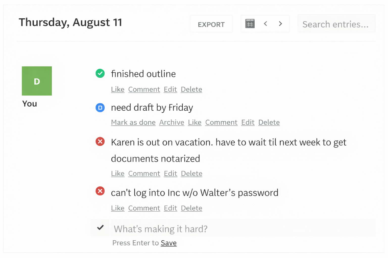Click red blocker icon beside Walter's password entry

(x=100, y=191)
